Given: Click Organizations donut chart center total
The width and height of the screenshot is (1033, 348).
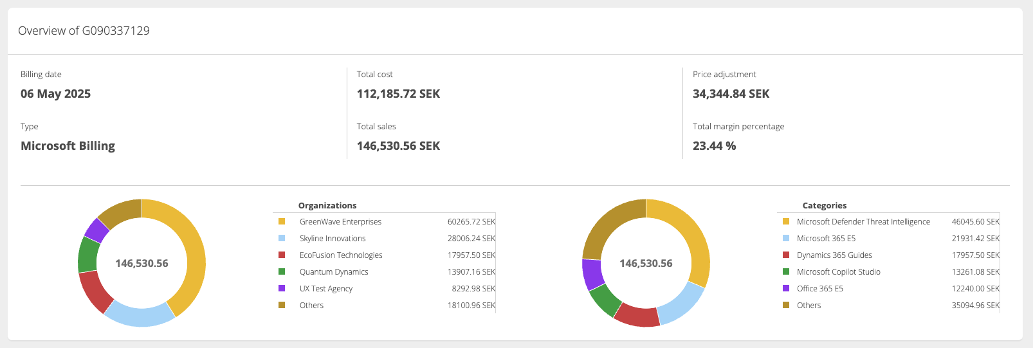Looking at the screenshot, I should (x=142, y=263).
